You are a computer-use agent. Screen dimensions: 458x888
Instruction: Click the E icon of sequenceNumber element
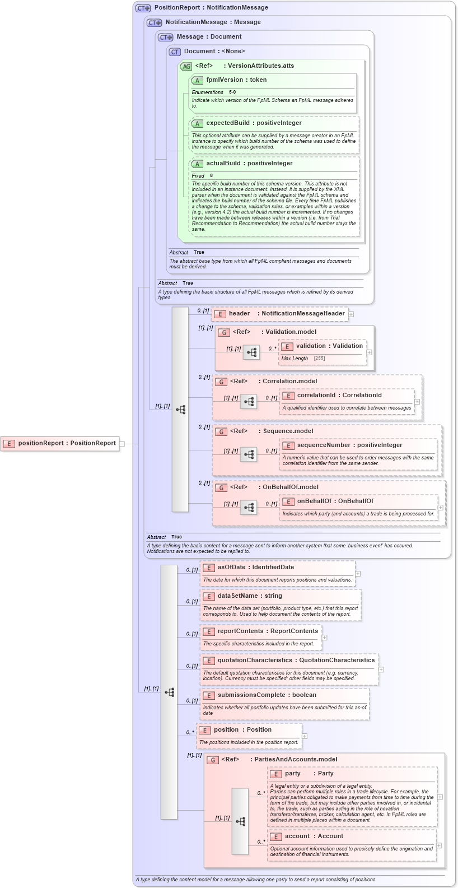288,445
